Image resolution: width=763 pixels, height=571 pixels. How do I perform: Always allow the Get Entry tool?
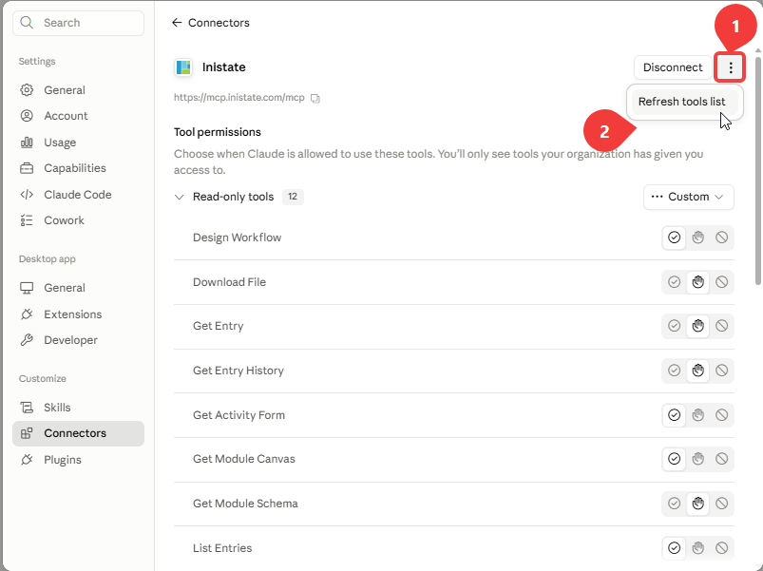[674, 326]
